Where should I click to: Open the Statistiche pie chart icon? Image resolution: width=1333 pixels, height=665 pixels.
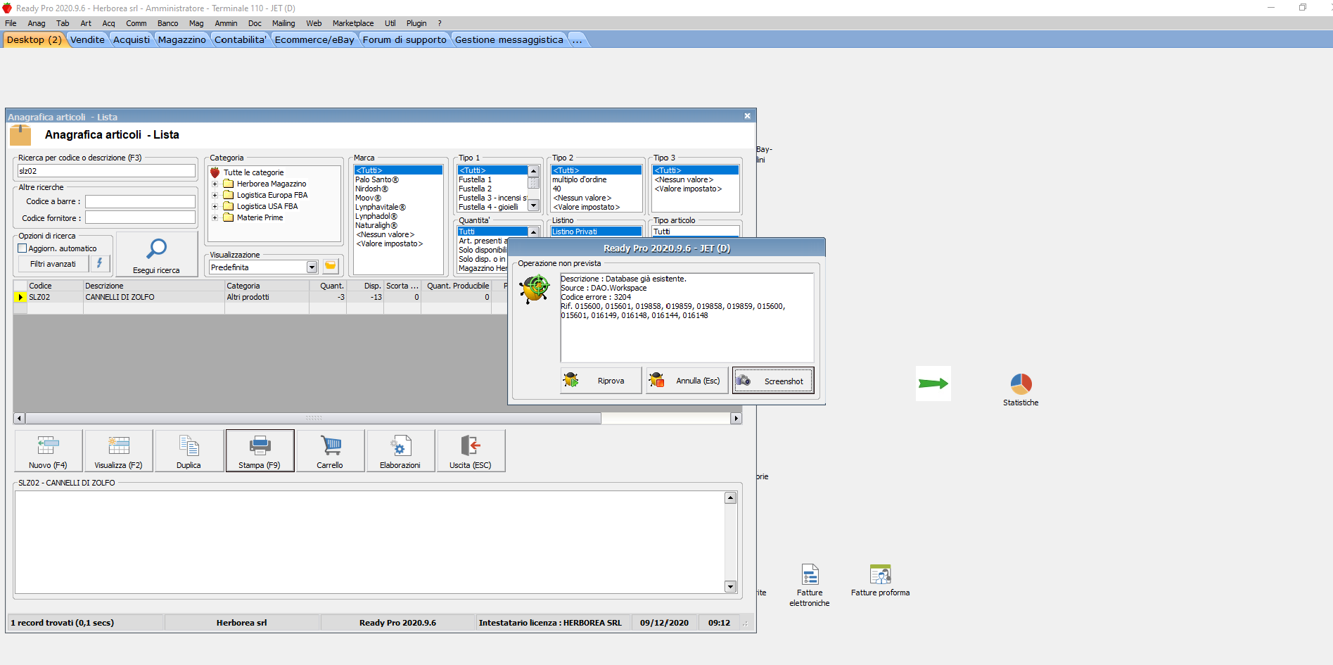pyautogui.click(x=1021, y=390)
